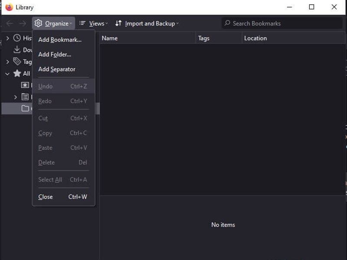347x260 pixels.
Task: Open the Import and Backup dropdown
Action: pos(147,23)
